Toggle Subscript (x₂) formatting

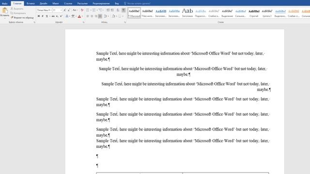[x=57, y=16]
